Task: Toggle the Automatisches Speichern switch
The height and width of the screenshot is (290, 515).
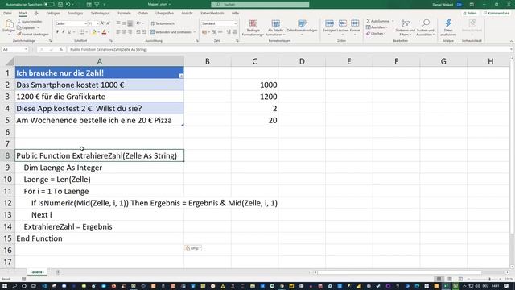Action: point(49,5)
